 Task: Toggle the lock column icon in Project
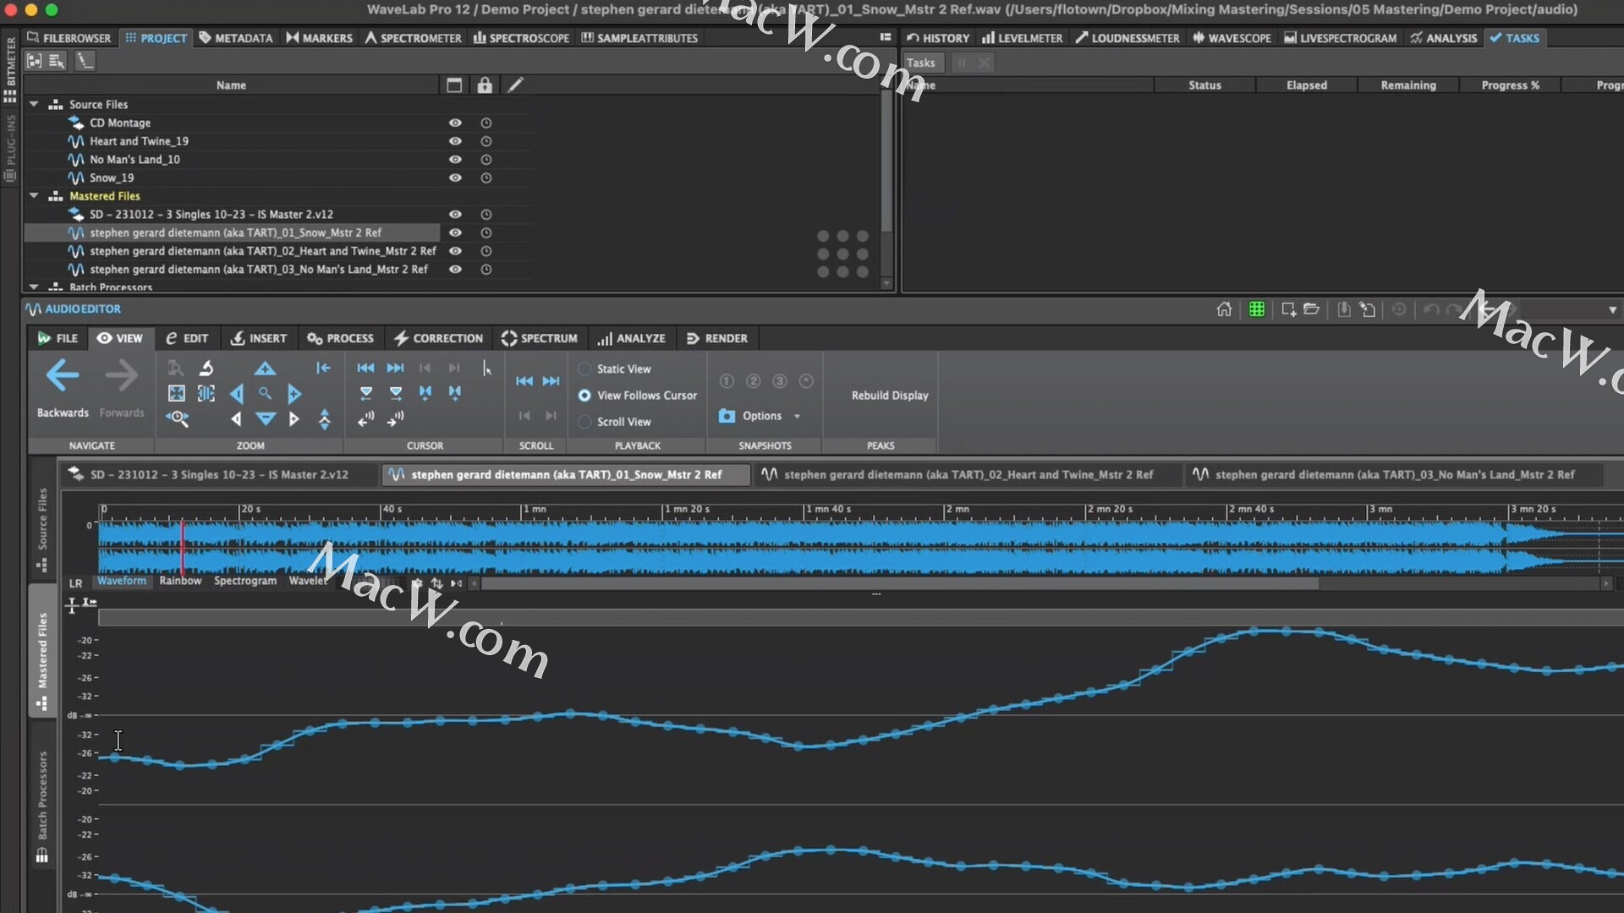click(x=485, y=85)
